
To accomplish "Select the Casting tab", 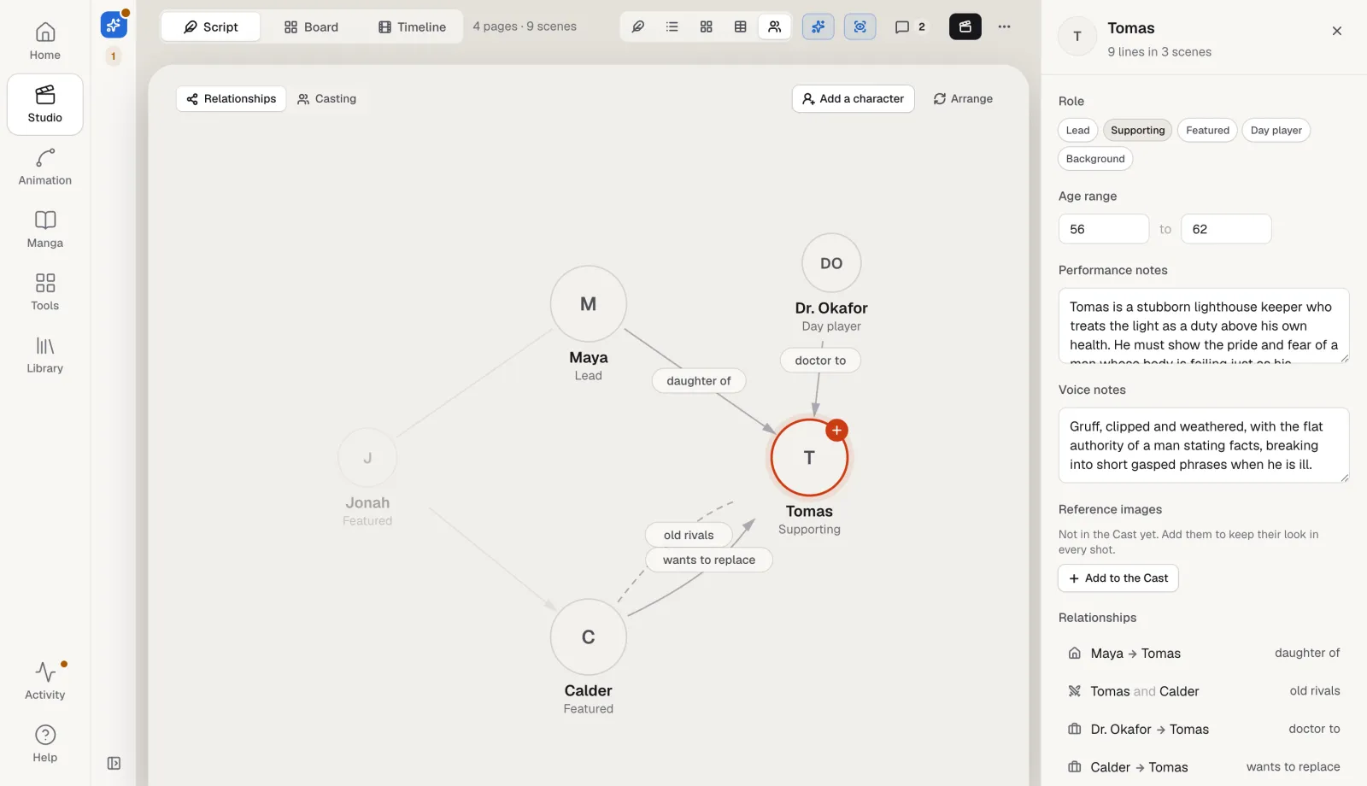I will (326, 98).
